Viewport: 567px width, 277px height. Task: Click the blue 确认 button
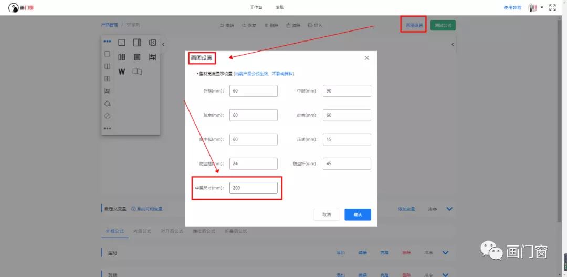click(358, 214)
